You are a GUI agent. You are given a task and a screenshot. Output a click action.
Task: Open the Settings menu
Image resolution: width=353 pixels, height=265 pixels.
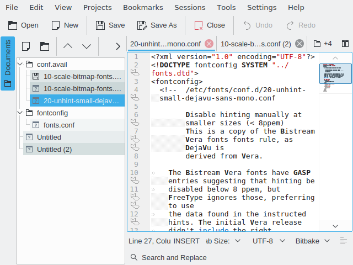tap(262, 7)
